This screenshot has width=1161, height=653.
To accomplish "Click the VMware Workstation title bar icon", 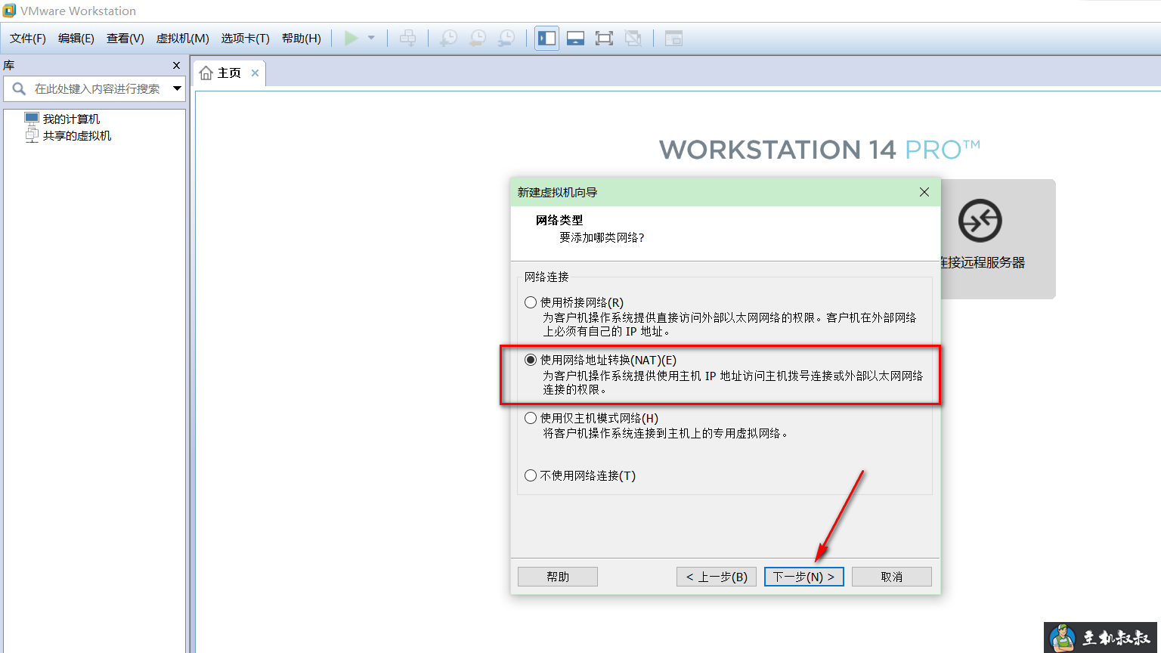I will tap(9, 11).
